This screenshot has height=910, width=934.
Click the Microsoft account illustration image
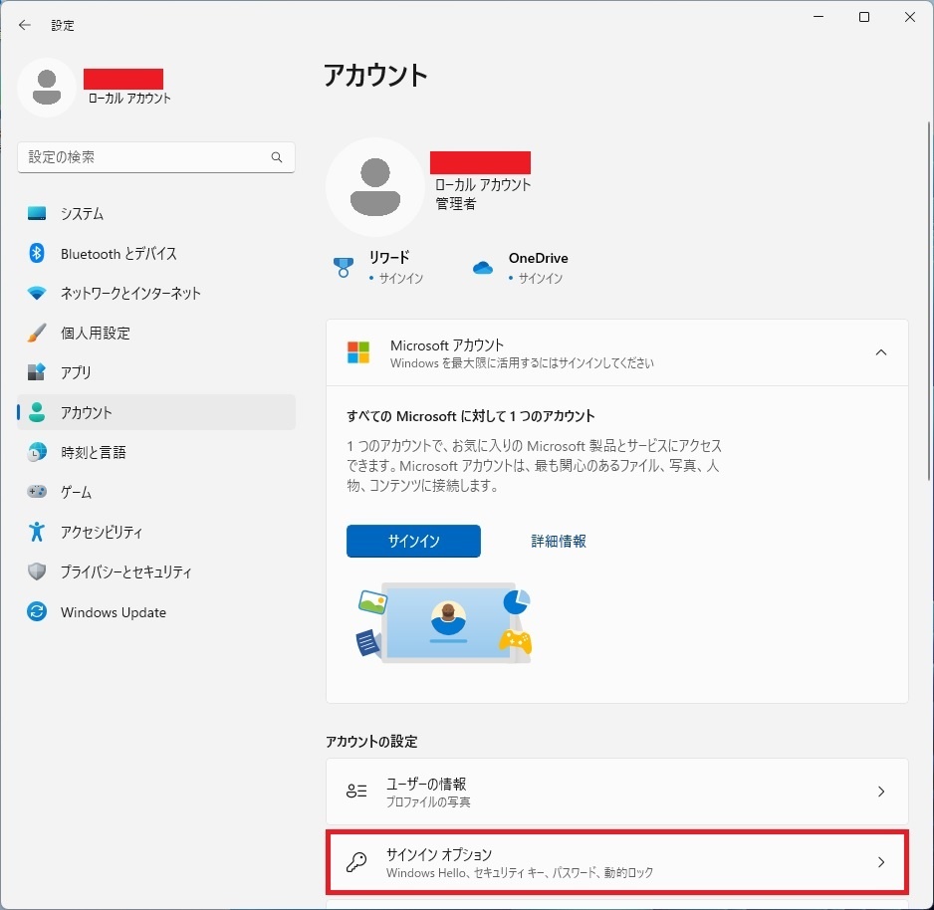click(444, 622)
